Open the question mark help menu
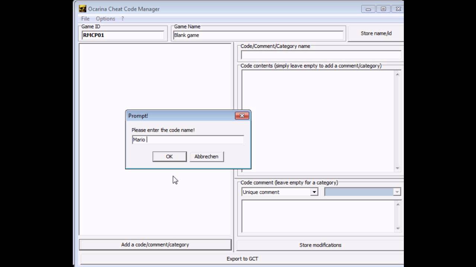476x267 pixels. tap(123, 19)
